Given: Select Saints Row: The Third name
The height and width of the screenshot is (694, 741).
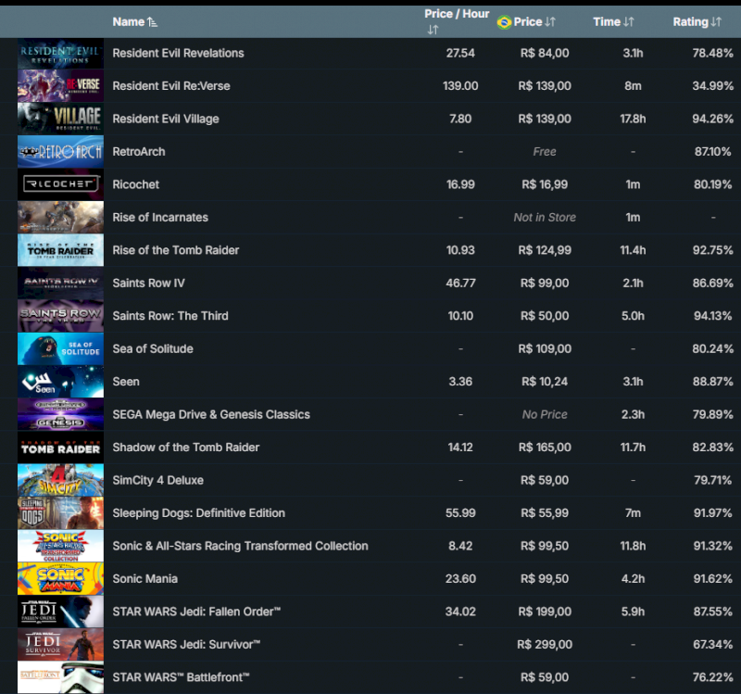Looking at the screenshot, I should [x=170, y=316].
